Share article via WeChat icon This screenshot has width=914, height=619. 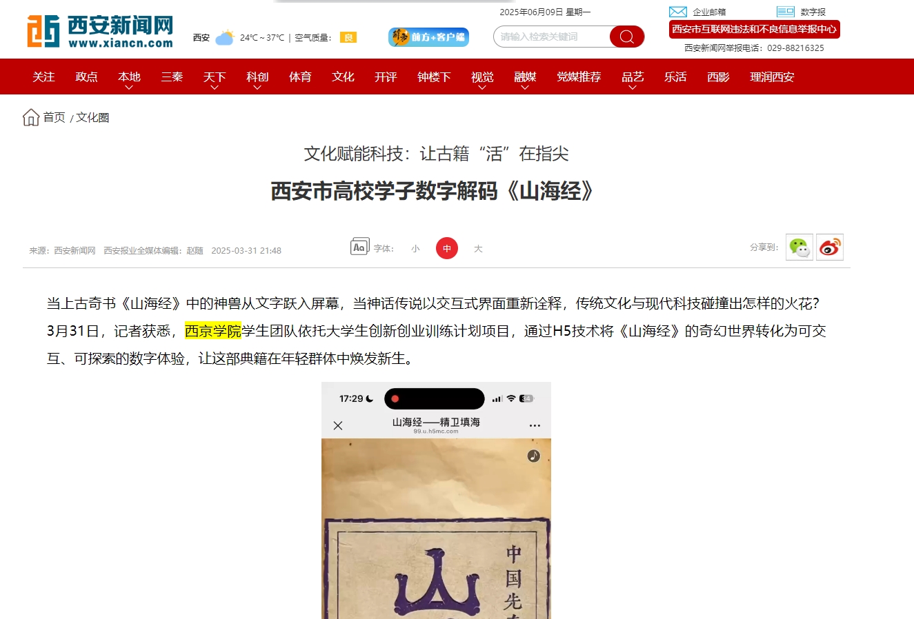coord(799,247)
